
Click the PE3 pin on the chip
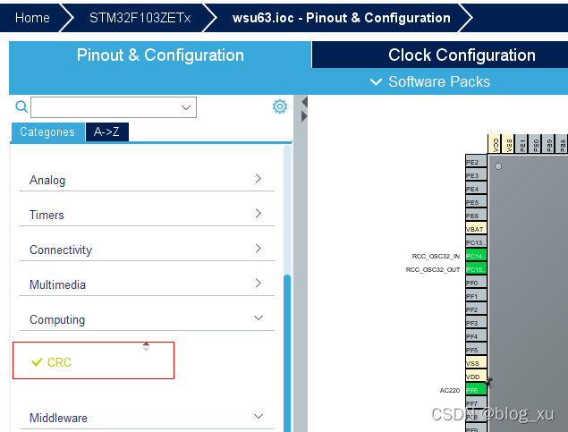pos(476,175)
